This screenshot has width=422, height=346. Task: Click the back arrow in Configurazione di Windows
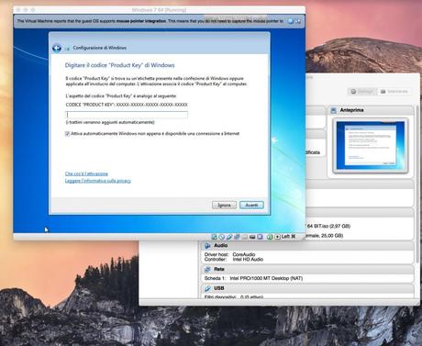(57, 48)
